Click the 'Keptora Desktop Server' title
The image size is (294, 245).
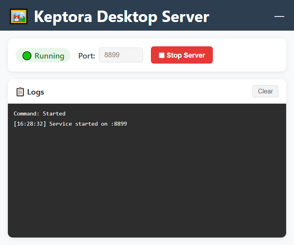122,17
